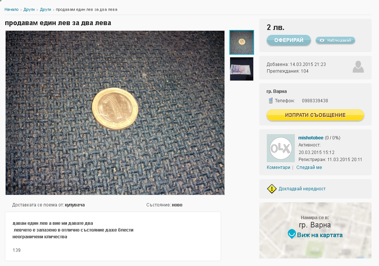
Task: Open mishotobee user profile link
Action: tap(311, 138)
